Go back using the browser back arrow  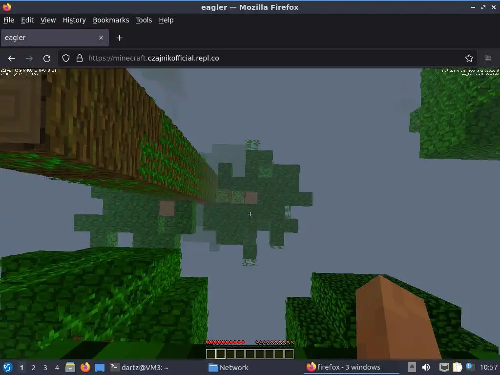12,59
